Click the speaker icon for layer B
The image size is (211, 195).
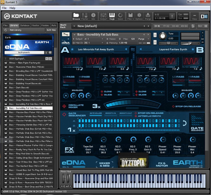click(x=141, y=49)
